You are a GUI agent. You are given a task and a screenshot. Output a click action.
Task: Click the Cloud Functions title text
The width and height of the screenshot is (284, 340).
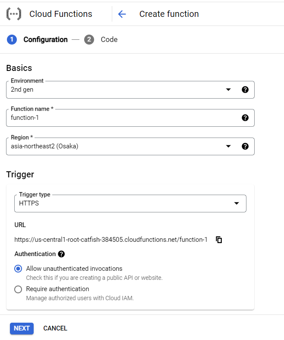pos(60,14)
